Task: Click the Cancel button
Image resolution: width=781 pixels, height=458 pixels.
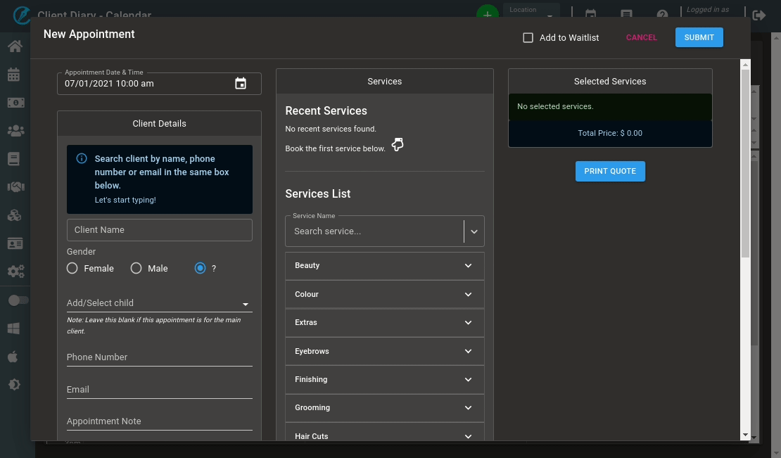Action: coord(641,38)
